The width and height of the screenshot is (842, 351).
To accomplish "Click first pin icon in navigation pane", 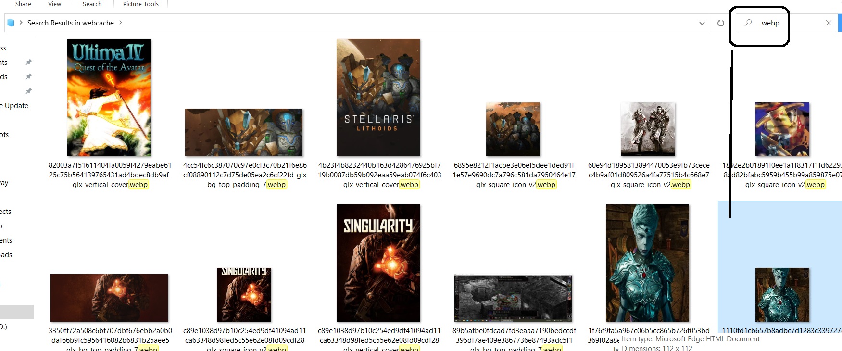I will 28,62.
